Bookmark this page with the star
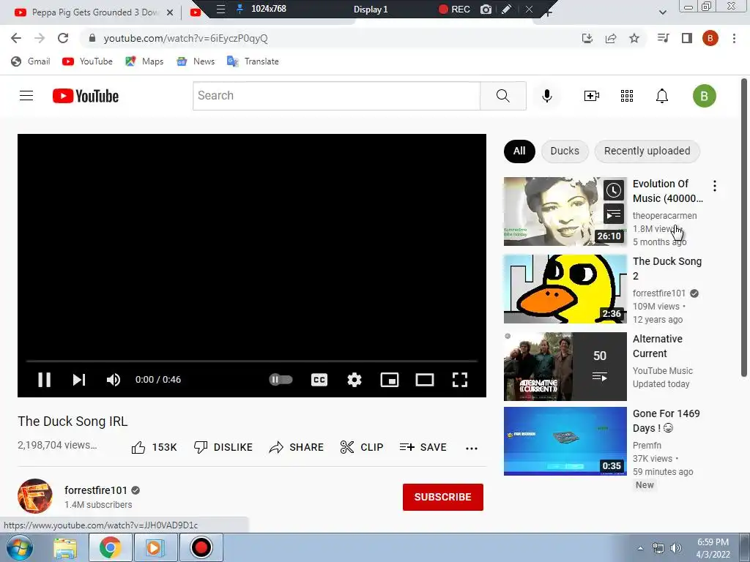 (634, 38)
